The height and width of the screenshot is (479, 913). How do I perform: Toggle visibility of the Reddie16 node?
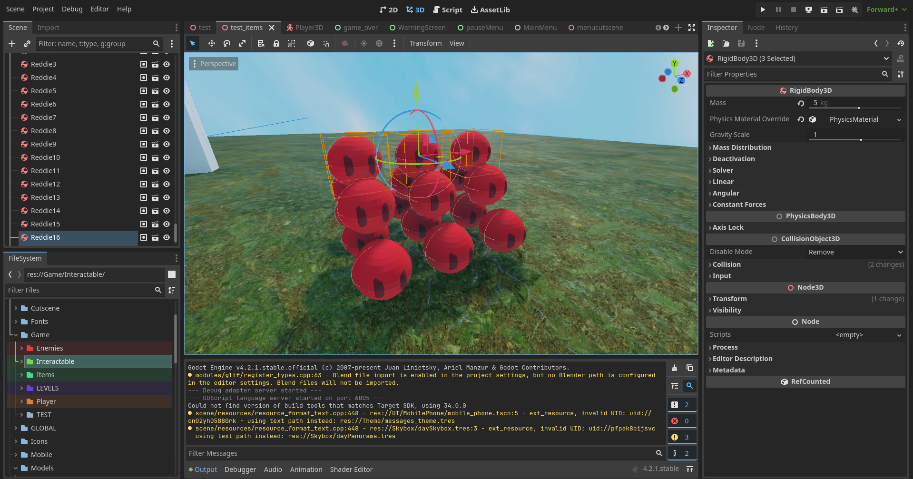coord(167,237)
